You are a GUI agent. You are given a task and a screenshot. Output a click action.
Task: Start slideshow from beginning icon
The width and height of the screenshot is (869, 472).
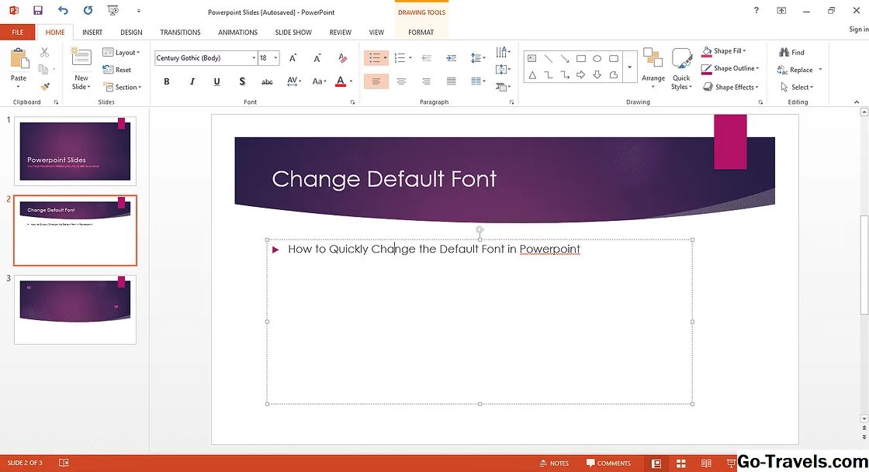click(113, 11)
